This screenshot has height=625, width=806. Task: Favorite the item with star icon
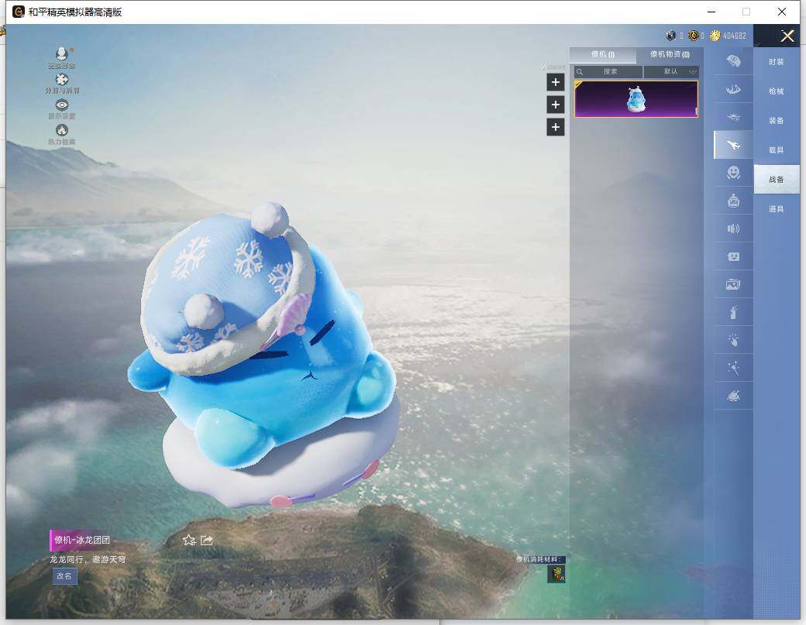[x=189, y=540]
